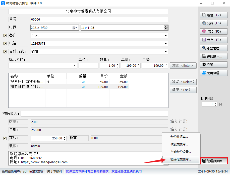Image resolution: width=230 pixels, height=175 pixels.
Task: Select 自动备份设置 menu item
Action: 181,152
